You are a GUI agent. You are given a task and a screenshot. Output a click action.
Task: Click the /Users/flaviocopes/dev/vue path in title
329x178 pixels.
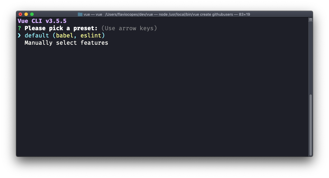click(x=129, y=15)
